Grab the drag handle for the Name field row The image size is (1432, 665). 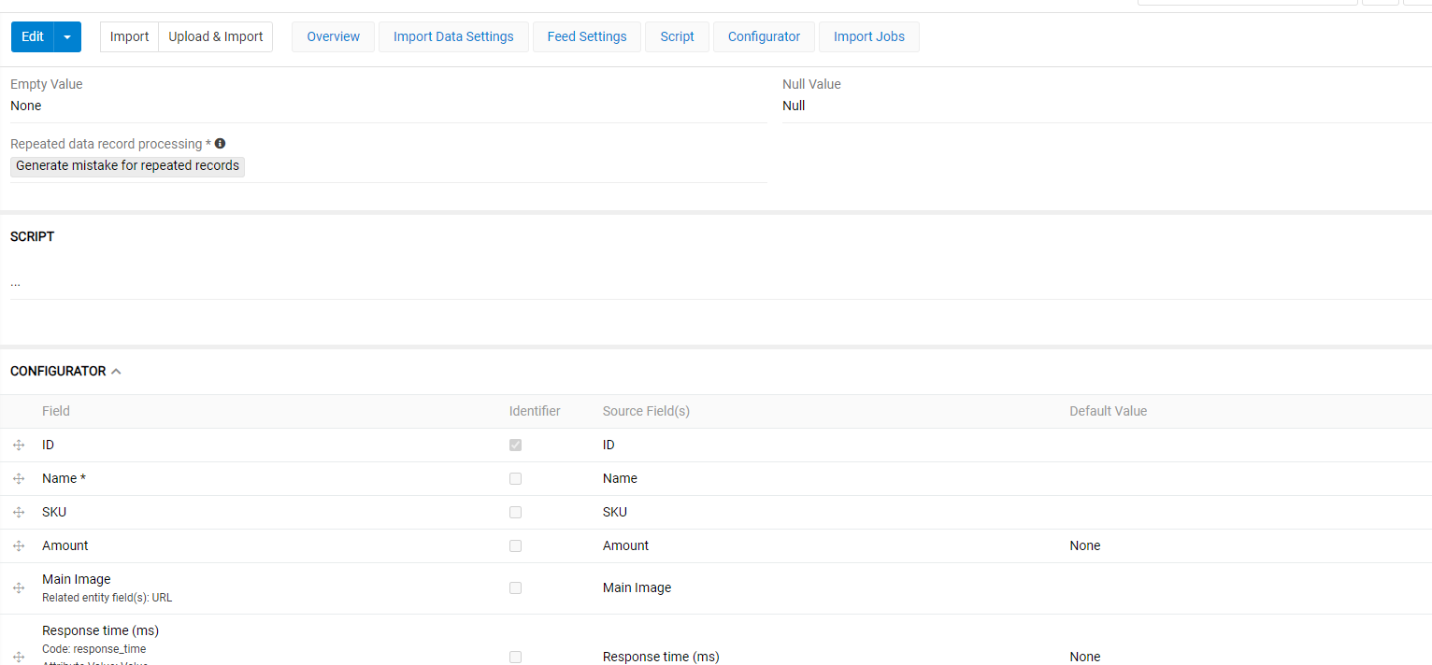coord(19,478)
